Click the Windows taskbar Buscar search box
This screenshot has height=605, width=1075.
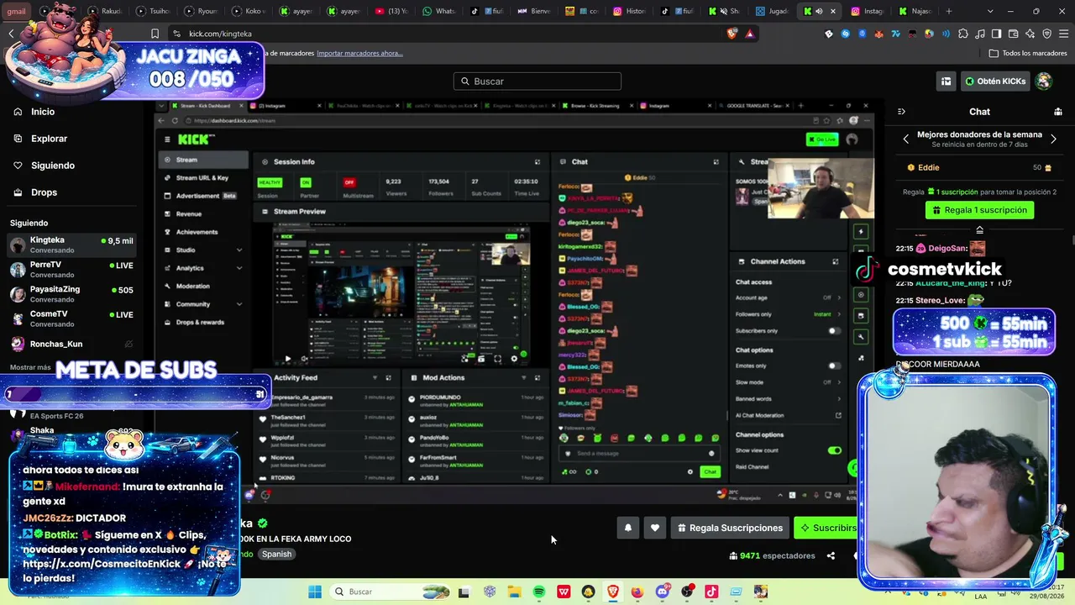389,592
